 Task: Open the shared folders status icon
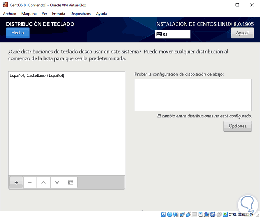[x=194, y=214]
